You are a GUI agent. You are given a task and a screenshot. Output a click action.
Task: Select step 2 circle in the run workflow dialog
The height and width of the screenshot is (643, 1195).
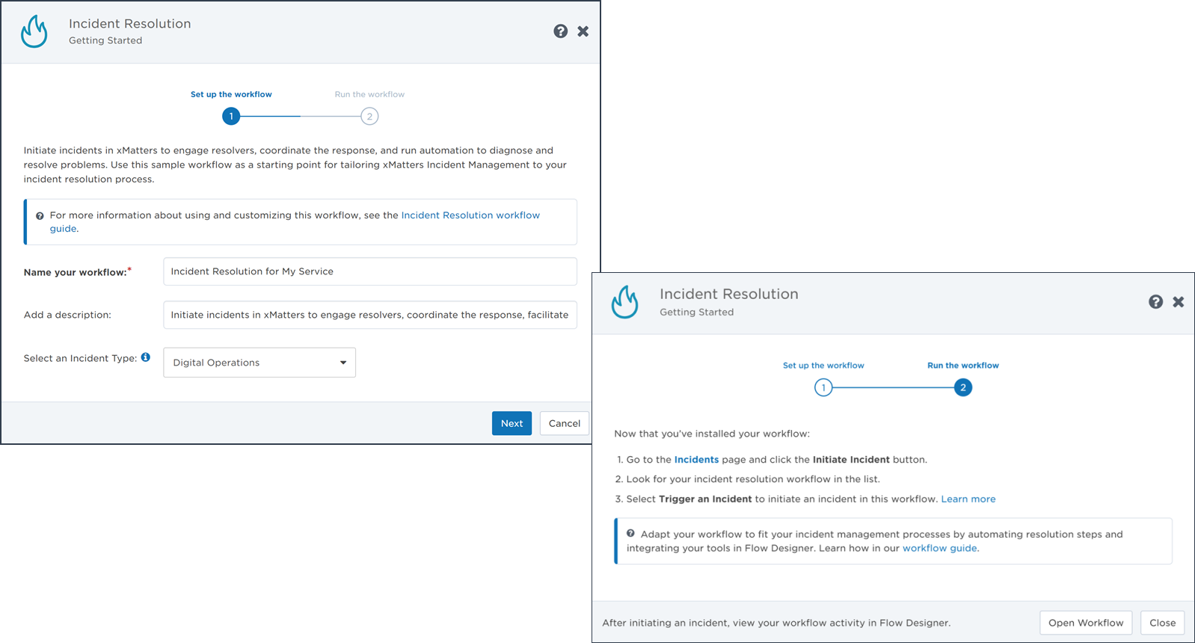point(963,387)
